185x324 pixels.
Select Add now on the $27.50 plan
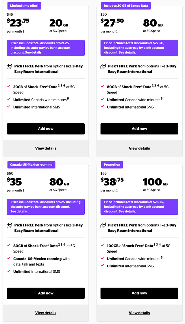[139, 129]
